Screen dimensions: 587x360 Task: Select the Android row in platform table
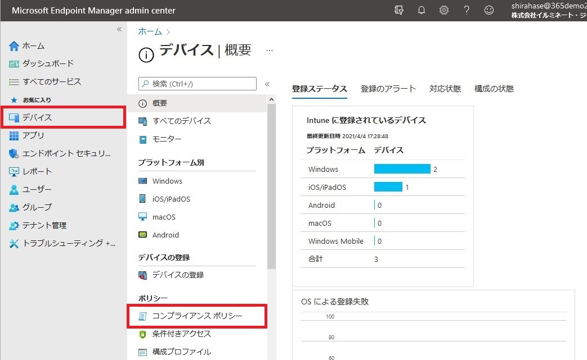[383, 206]
